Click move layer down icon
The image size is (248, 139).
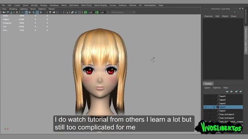[232, 92]
